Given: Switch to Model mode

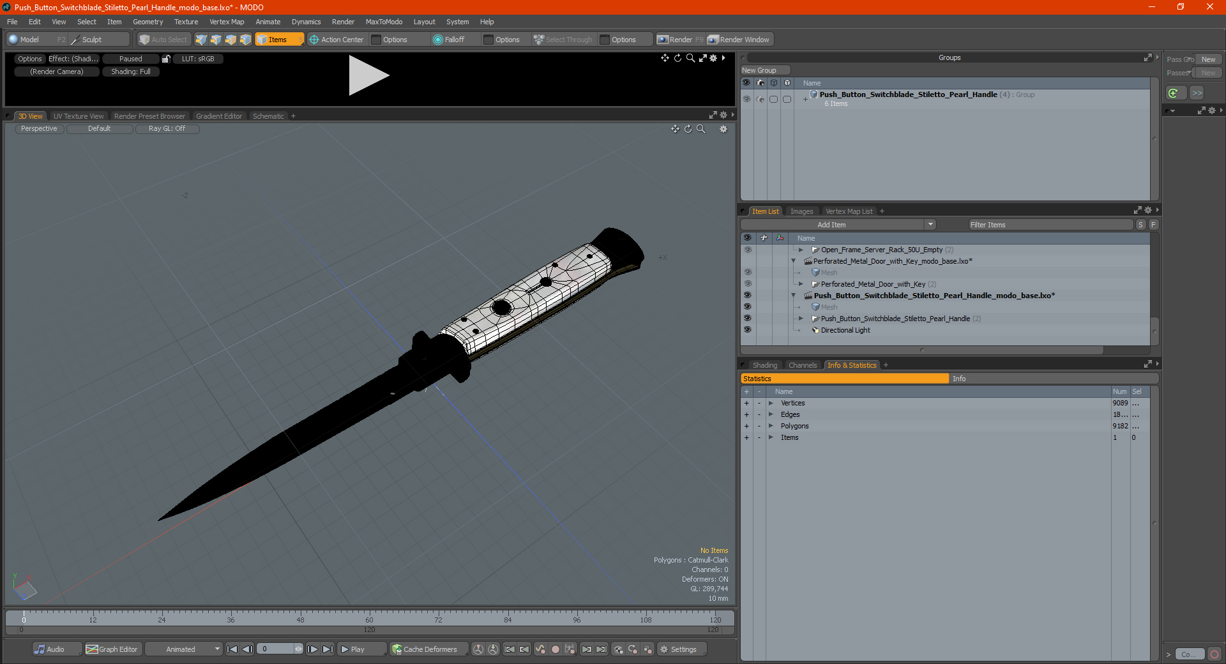Looking at the screenshot, I should (x=36, y=40).
